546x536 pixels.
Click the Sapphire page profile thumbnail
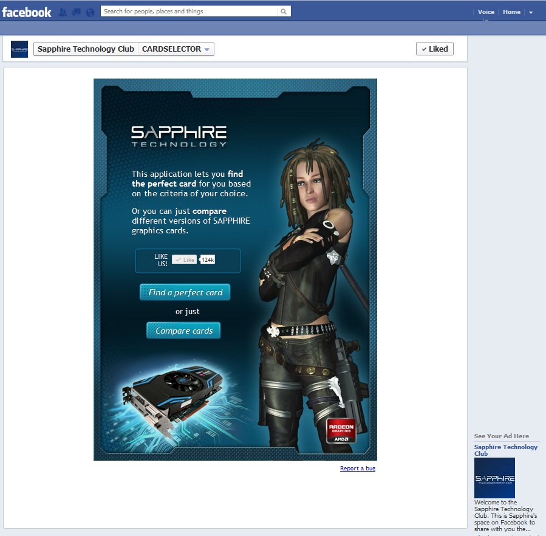coord(19,49)
